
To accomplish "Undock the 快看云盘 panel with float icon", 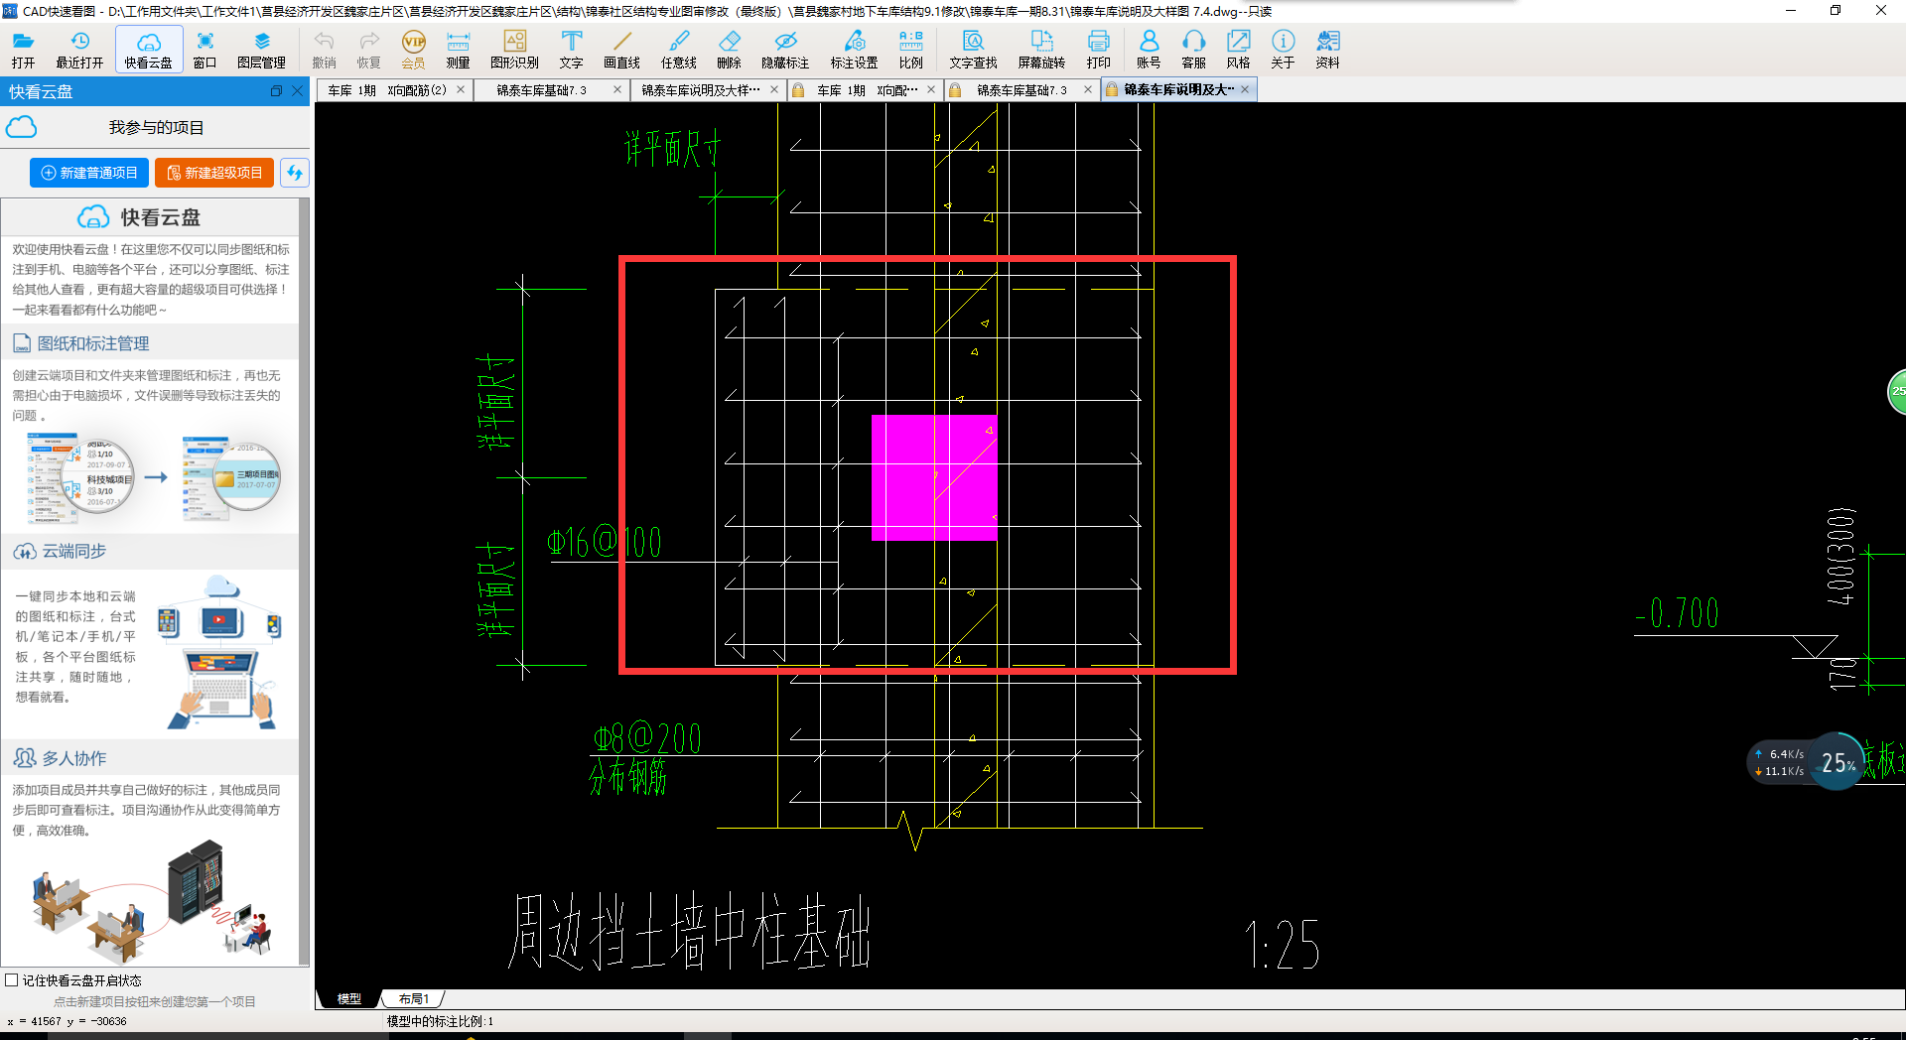I will pos(276,91).
